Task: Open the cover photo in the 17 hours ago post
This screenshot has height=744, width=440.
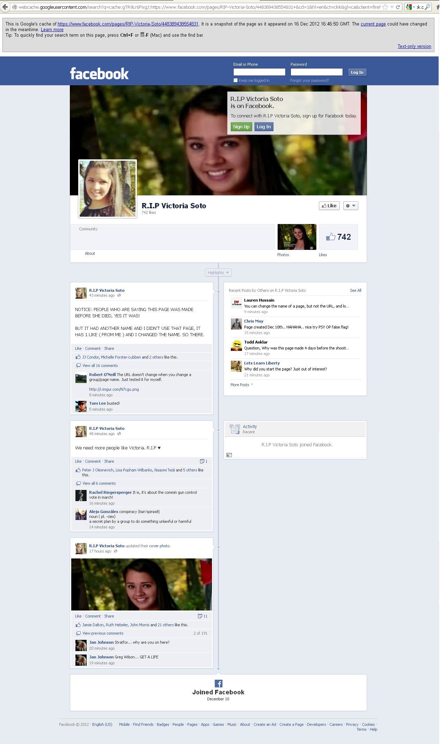Action: pos(141,584)
